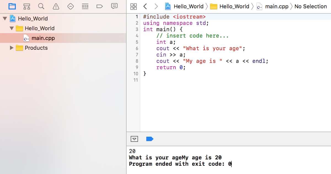
Task: Go forward with the right chevron
Action: coord(156,6)
